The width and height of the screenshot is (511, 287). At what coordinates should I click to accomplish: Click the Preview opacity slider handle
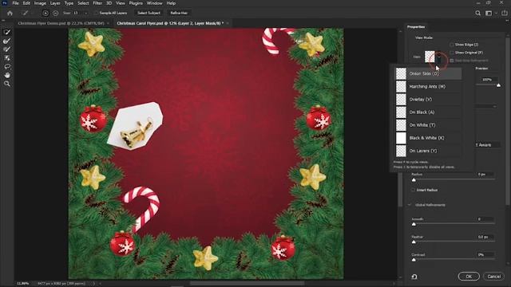pos(498,85)
